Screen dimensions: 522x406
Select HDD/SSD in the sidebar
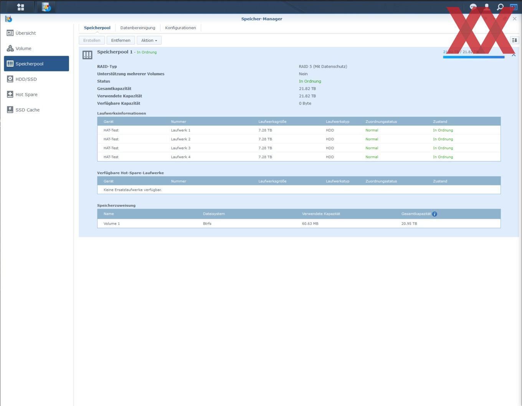coord(36,79)
